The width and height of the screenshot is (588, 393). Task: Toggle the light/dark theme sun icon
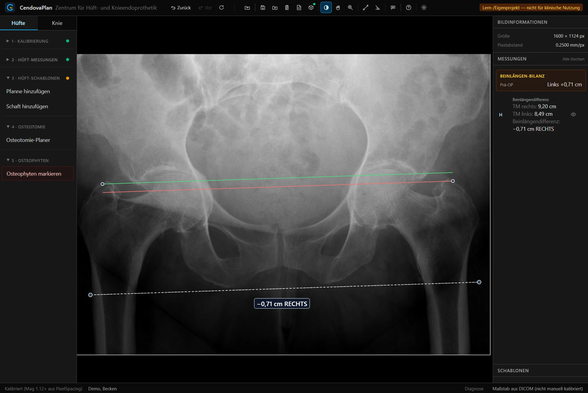click(424, 8)
